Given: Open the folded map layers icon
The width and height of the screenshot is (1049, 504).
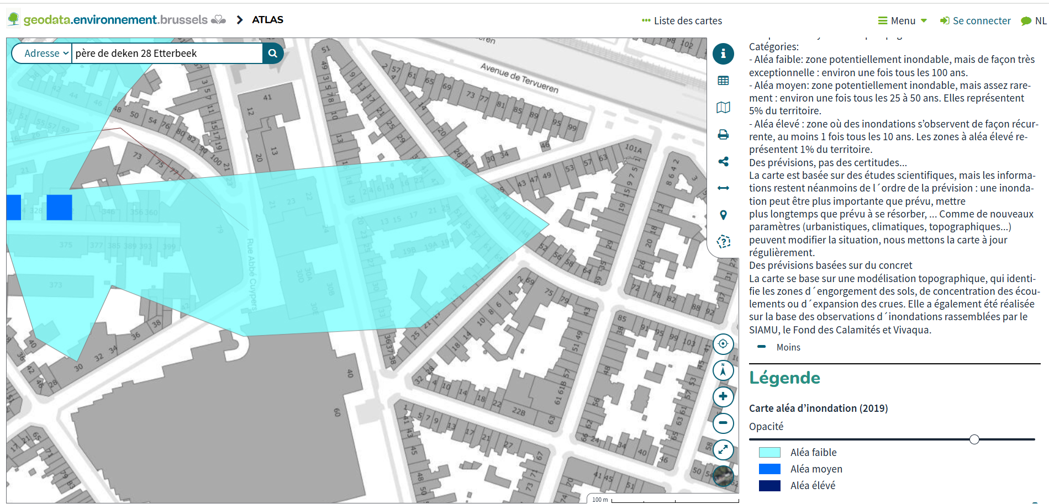Looking at the screenshot, I should (723, 108).
